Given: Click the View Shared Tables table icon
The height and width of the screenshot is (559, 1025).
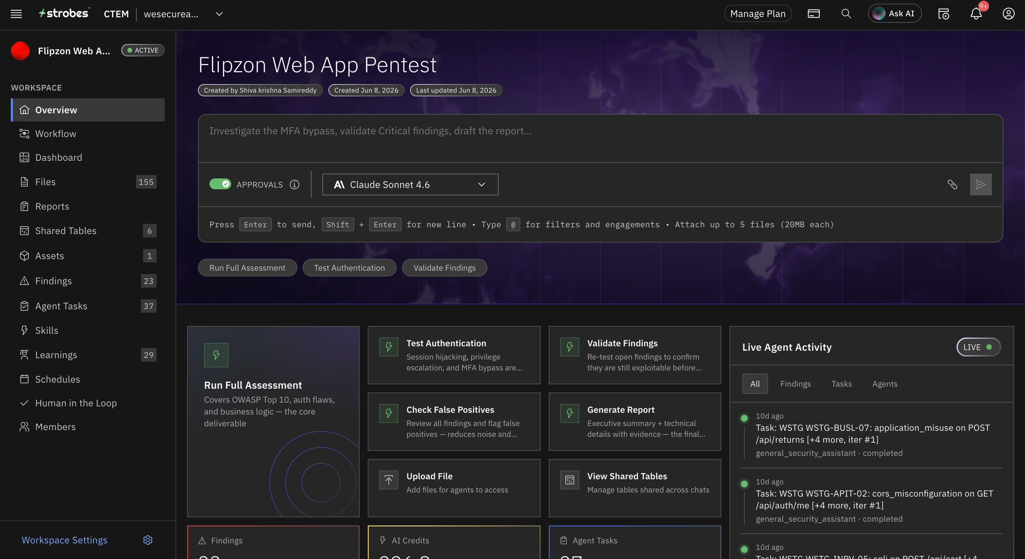Looking at the screenshot, I should (x=570, y=480).
